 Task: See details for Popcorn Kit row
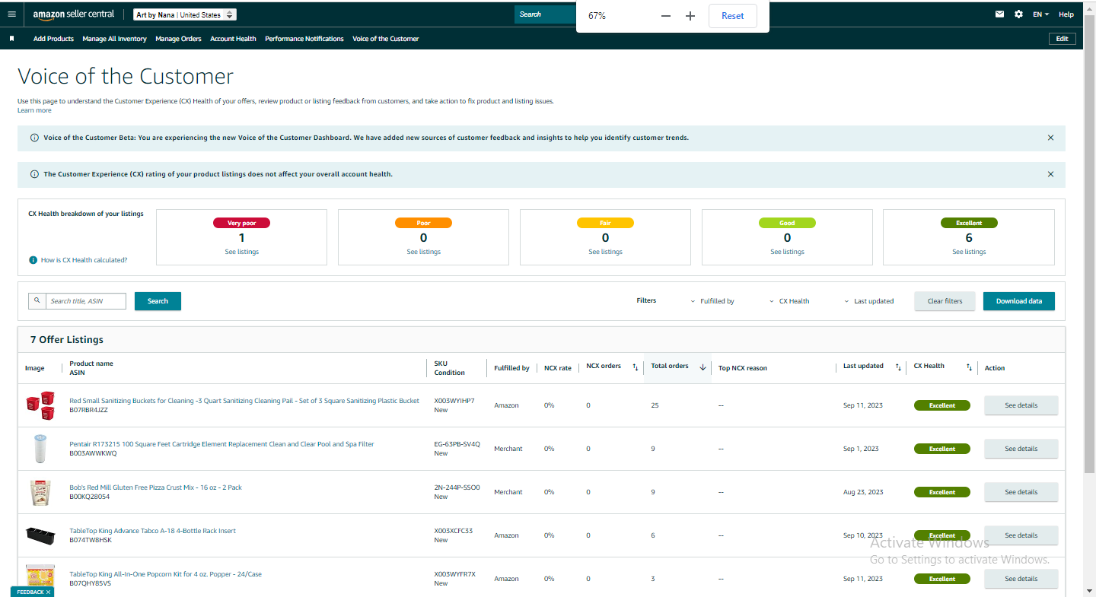1021,579
